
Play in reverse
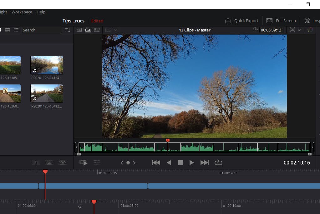(x=169, y=163)
